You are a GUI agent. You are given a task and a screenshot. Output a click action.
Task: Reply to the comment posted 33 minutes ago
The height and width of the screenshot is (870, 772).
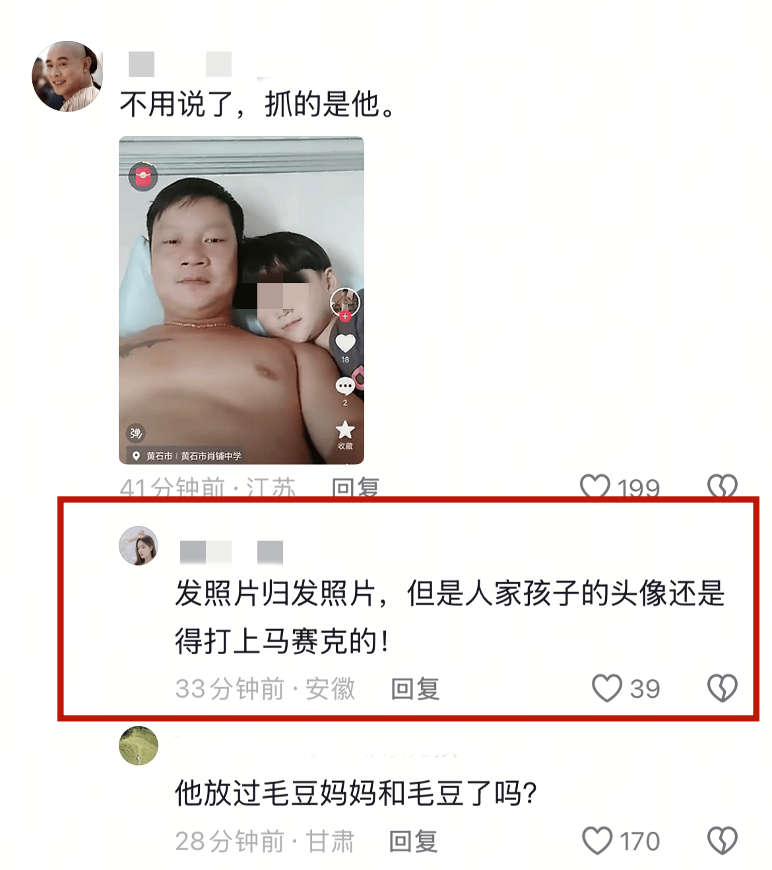[x=415, y=688]
